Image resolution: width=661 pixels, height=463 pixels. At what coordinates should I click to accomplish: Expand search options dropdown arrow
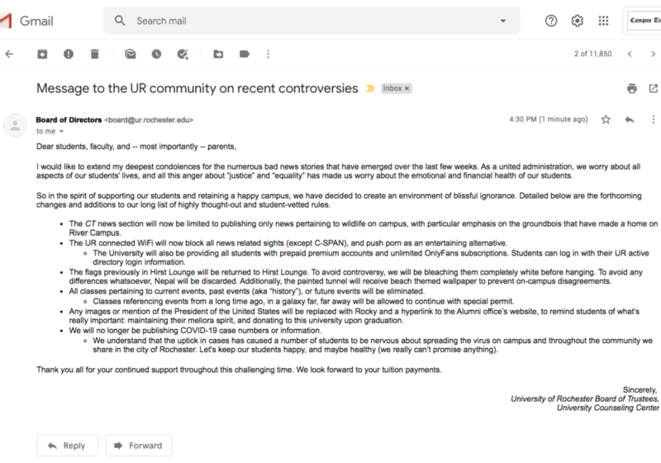(x=503, y=21)
